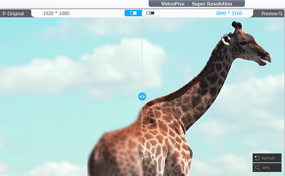Click the play triangle icon beside Original
The height and width of the screenshot is (176, 285).
pos(4,14)
